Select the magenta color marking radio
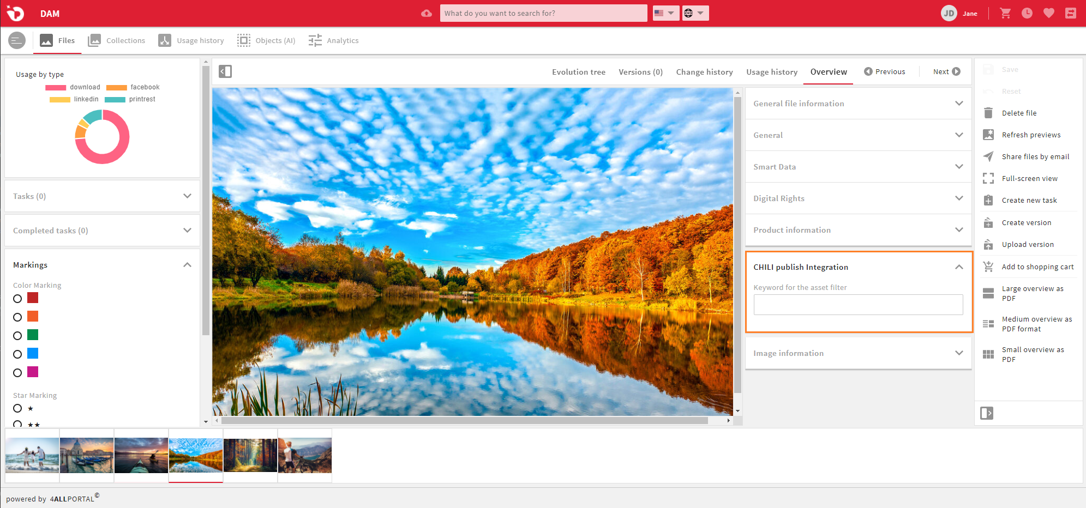The width and height of the screenshot is (1086, 508). (x=17, y=373)
